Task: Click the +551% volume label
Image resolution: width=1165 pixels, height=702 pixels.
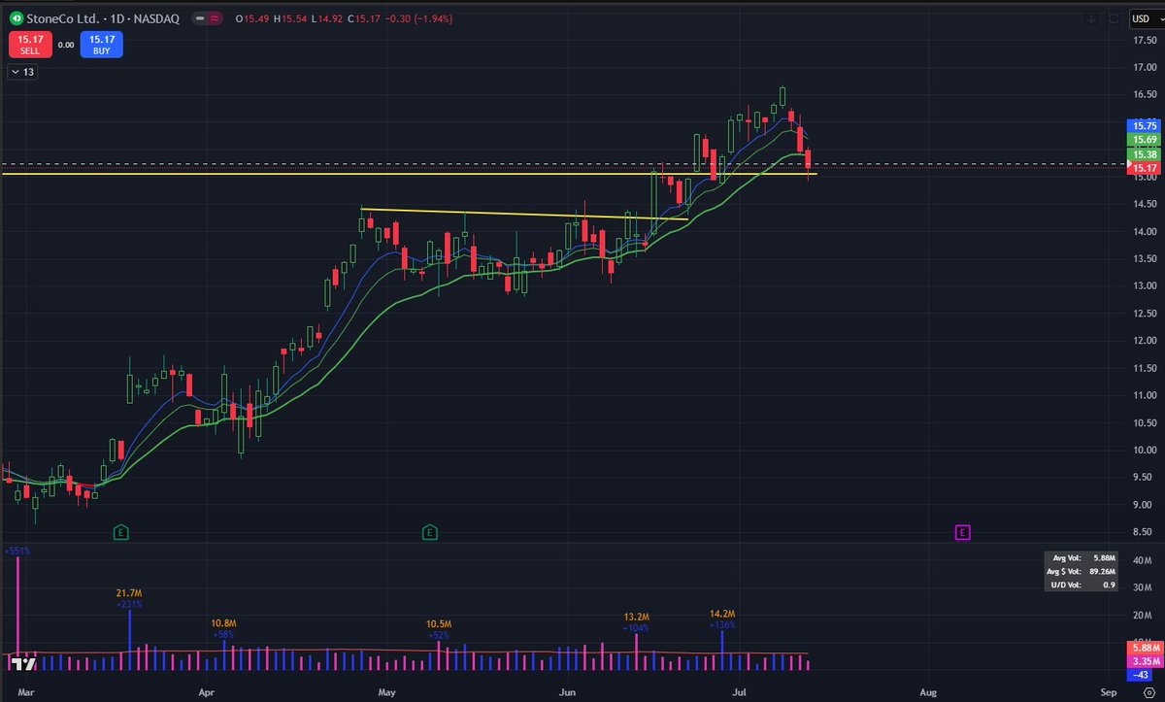Action: click(x=17, y=551)
